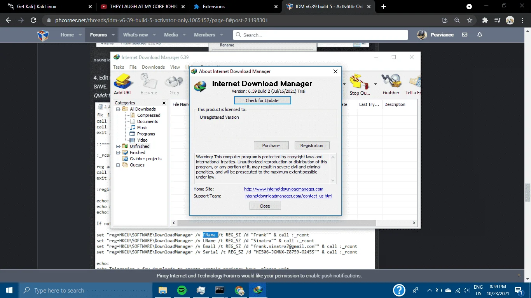Screen dimensions: 531x298
Task: Go back to the previous page
Action: (x=9, y=20)
